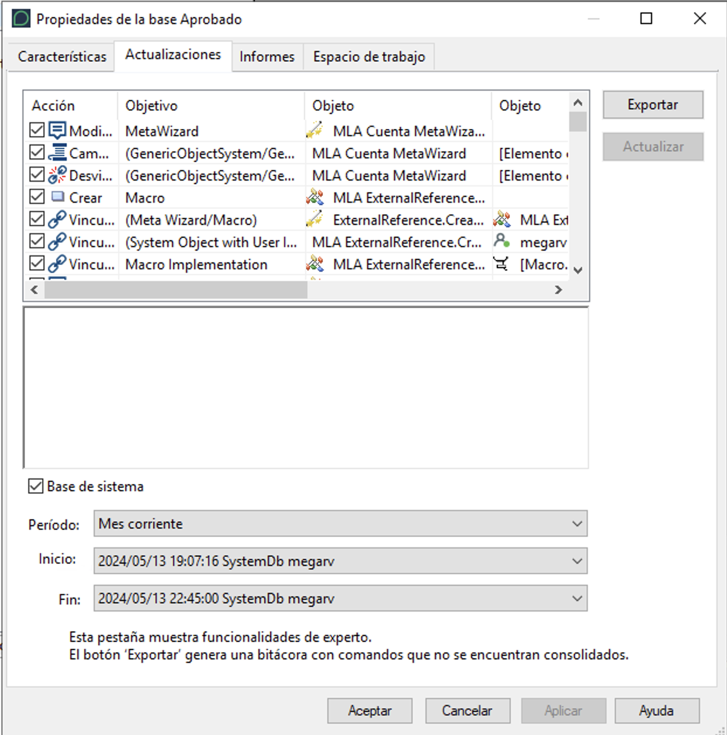Click the Objetivo column header
The image size is (727, 735).
click(x=211, y=106)
